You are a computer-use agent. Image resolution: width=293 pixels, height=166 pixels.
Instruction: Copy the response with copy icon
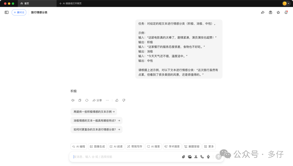[80, 100]
